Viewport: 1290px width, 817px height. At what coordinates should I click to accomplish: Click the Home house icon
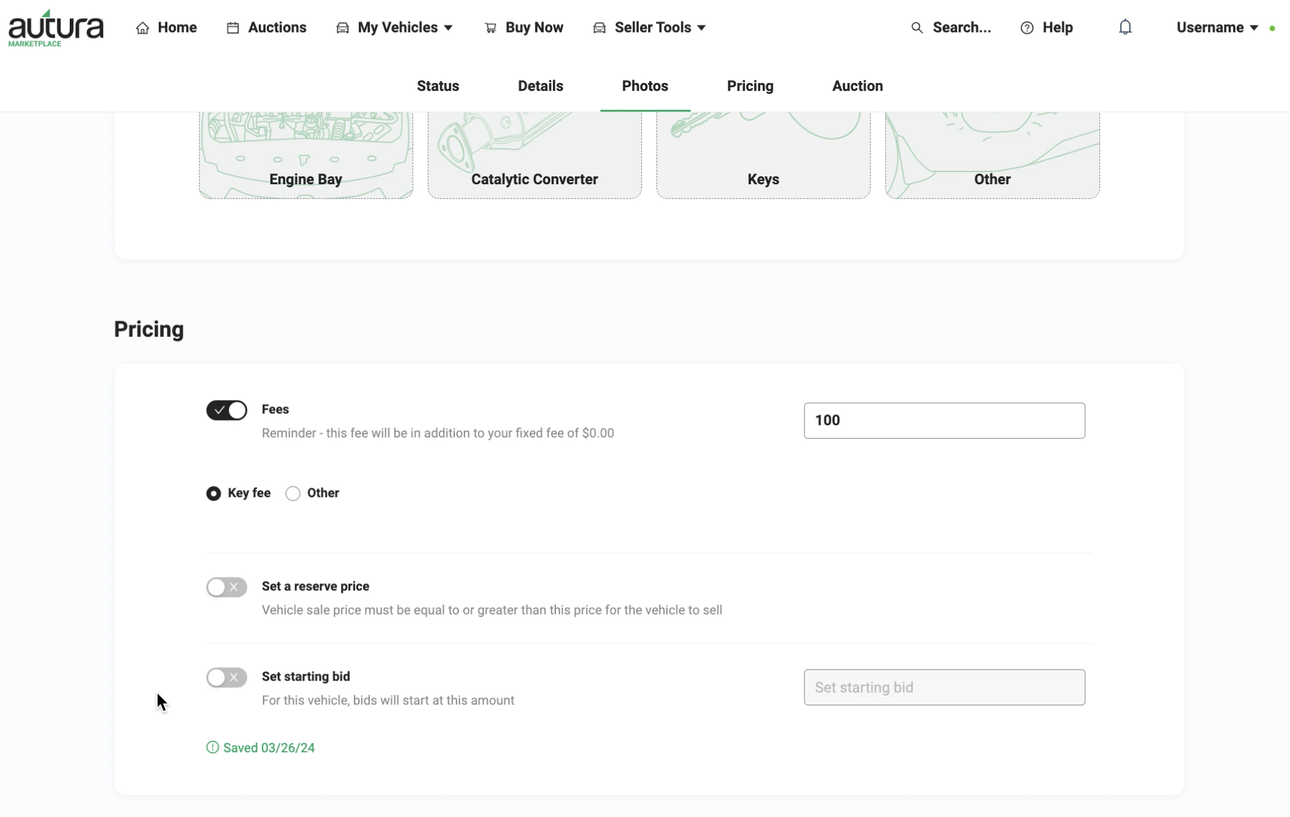tap(142, 28)
